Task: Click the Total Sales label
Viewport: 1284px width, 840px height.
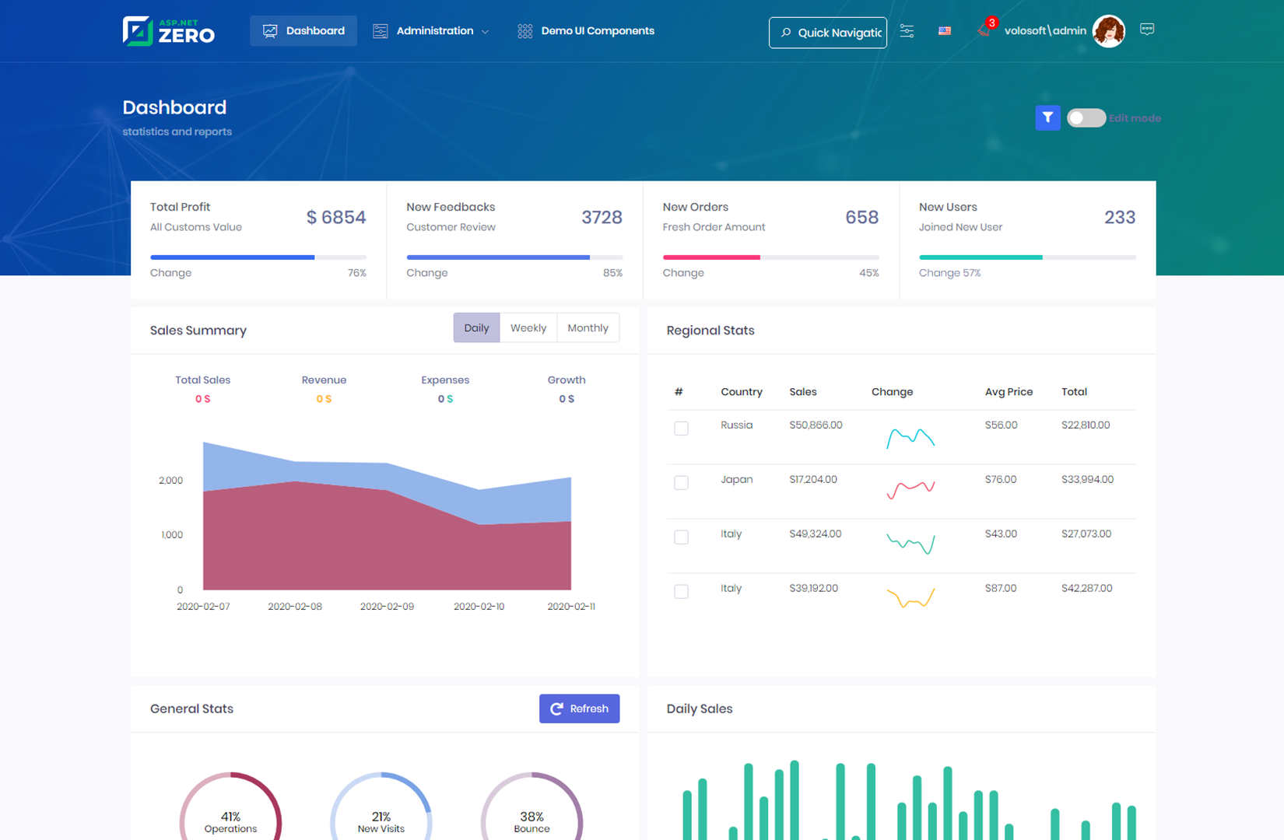Action: click(202, 380)
